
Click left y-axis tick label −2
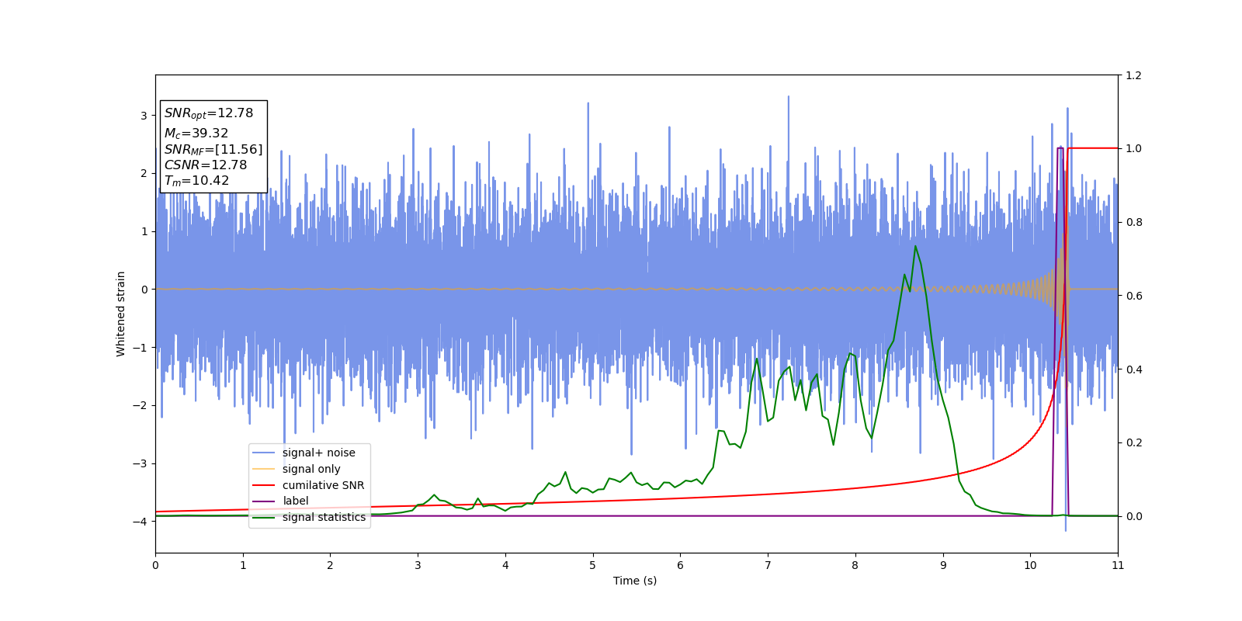point(140,405)
